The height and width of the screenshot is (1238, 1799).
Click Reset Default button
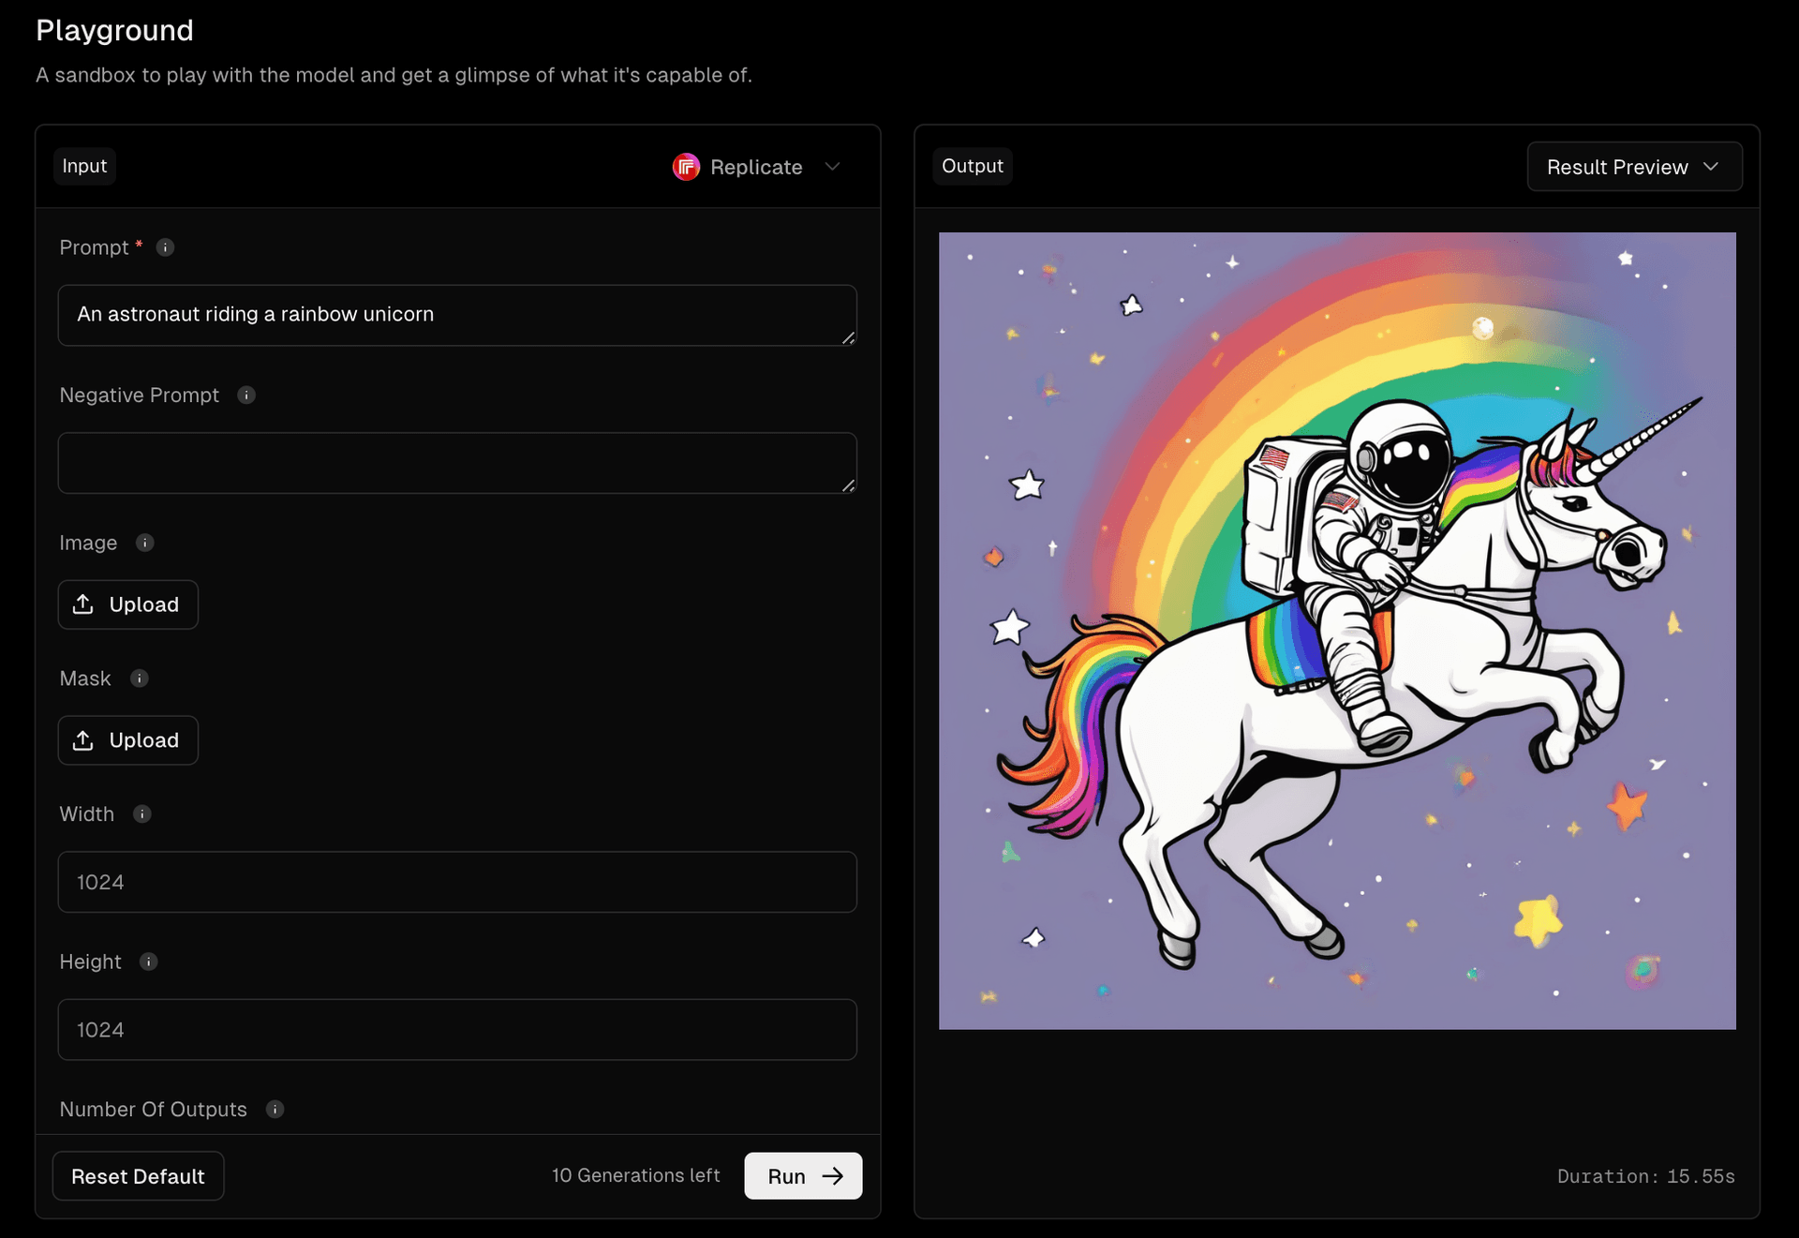click(138, 1176)
